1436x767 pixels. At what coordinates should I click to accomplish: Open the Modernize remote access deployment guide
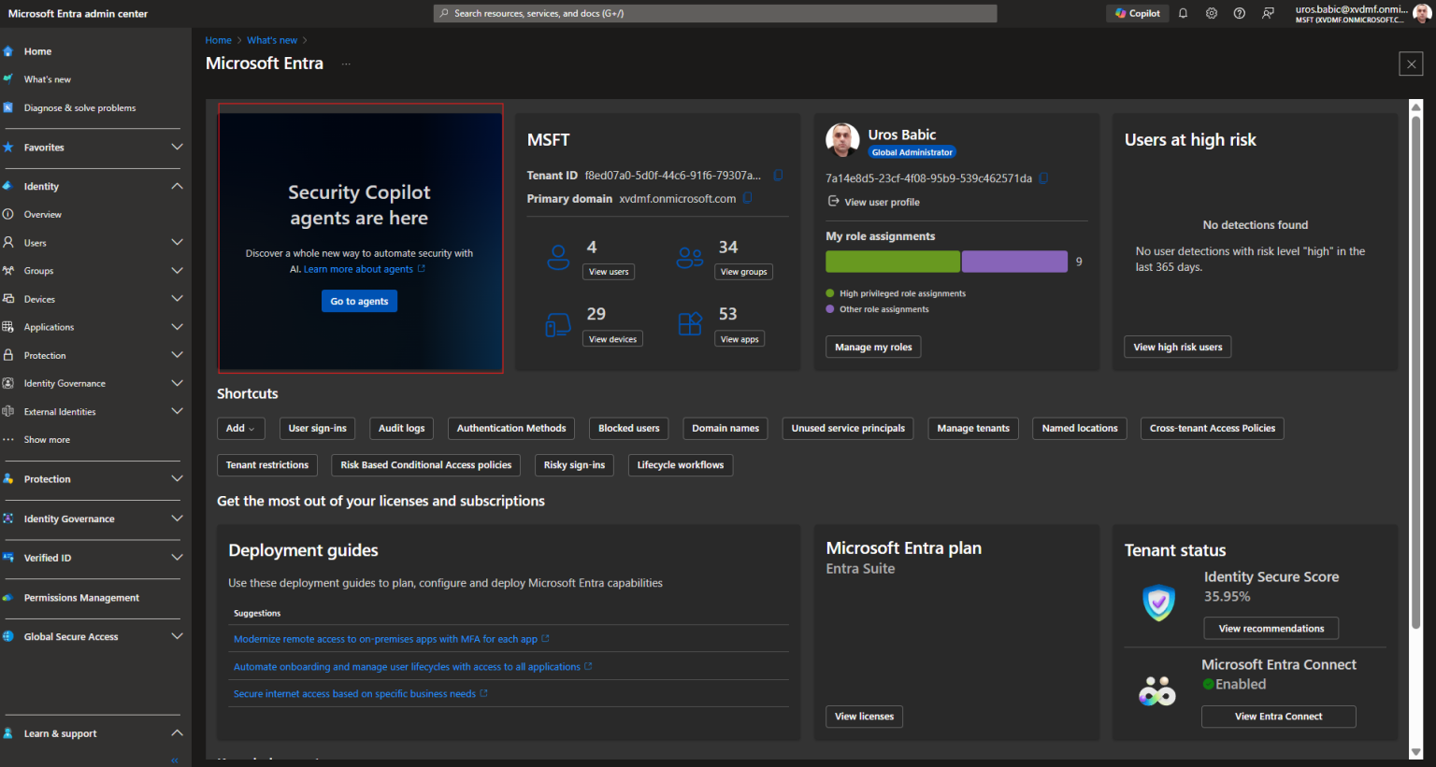tap(385, 638)
